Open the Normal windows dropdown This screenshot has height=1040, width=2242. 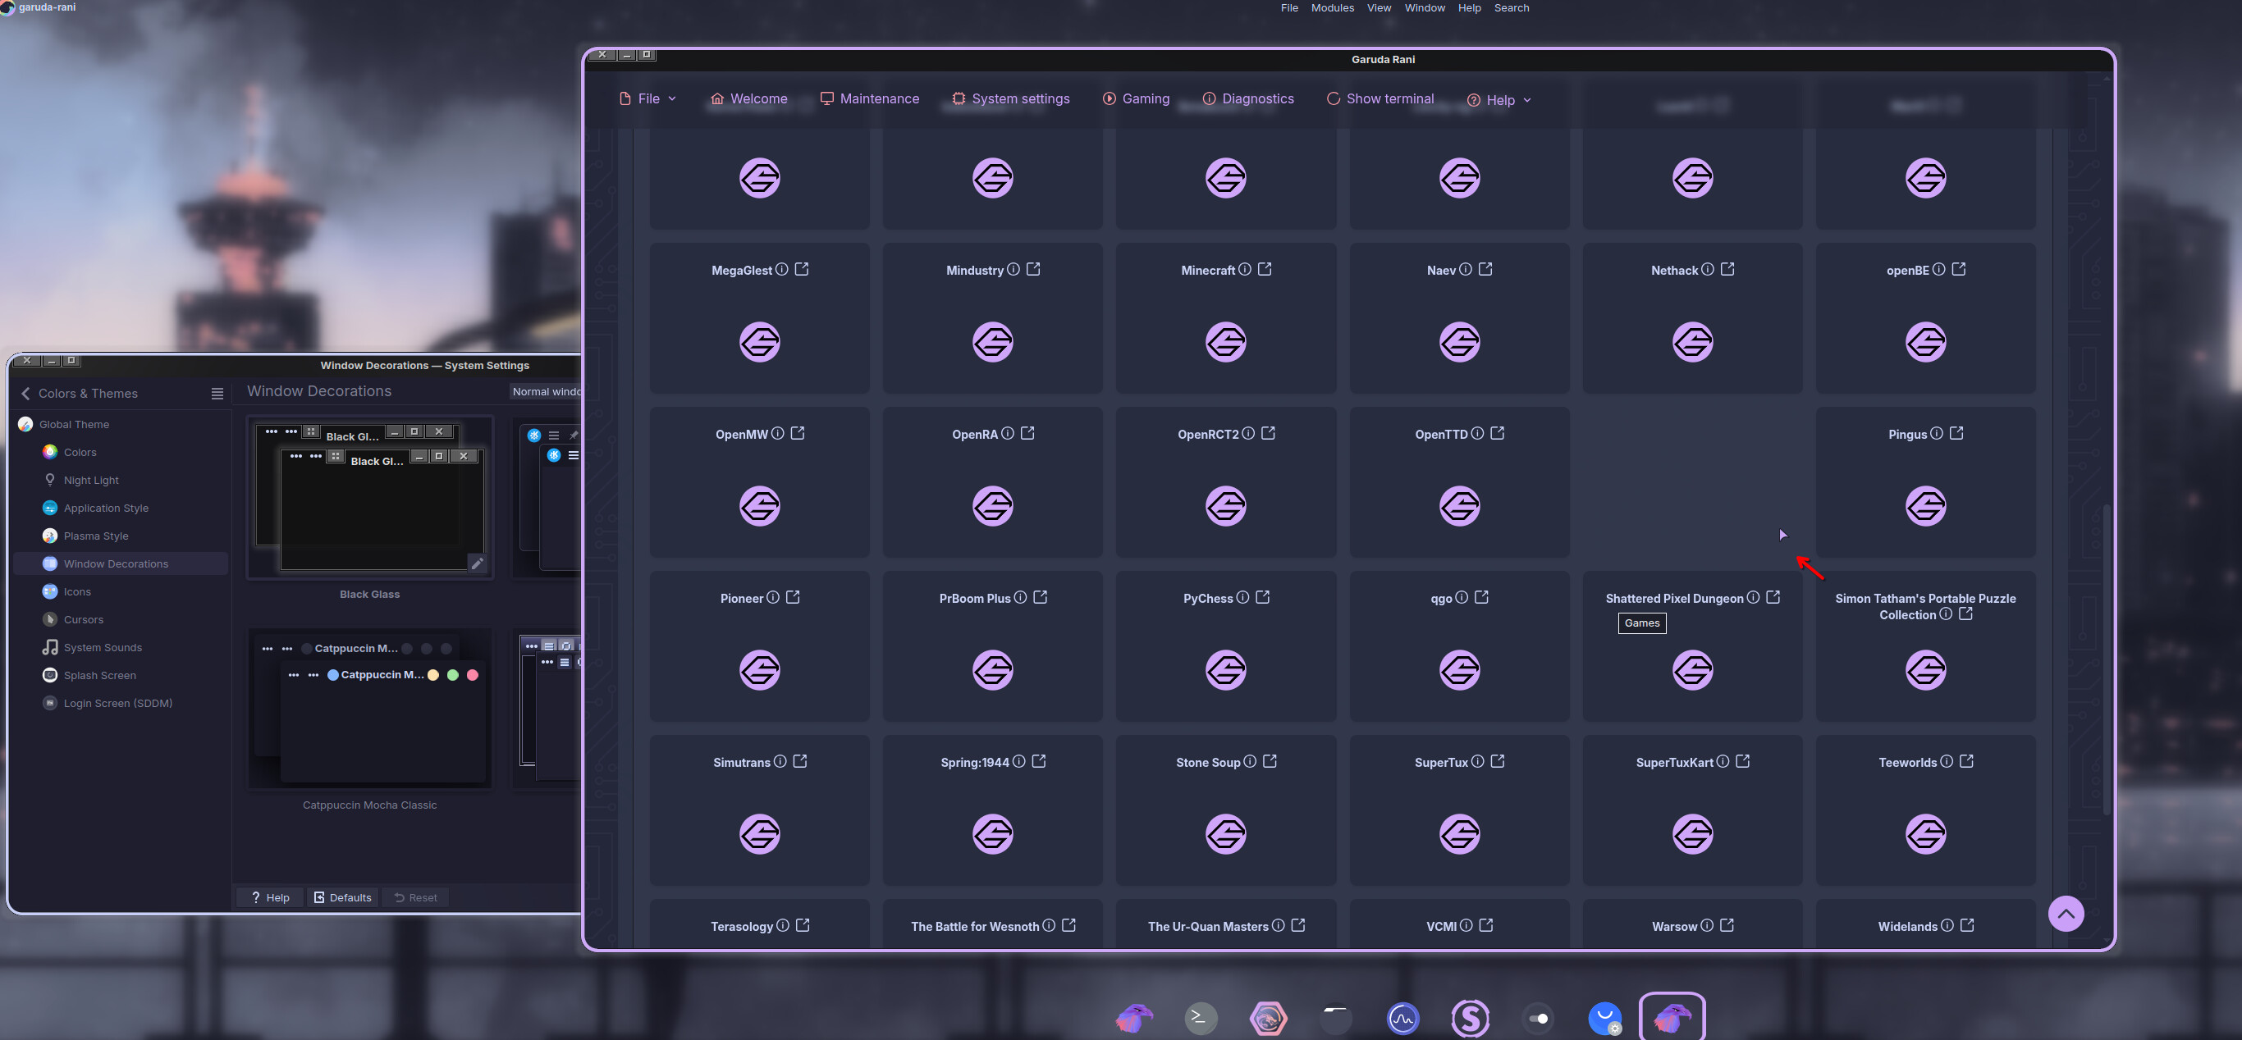(x=545, y=391)
